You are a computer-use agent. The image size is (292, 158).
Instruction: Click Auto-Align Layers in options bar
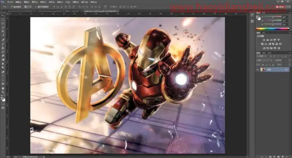[x=105, y=7]
